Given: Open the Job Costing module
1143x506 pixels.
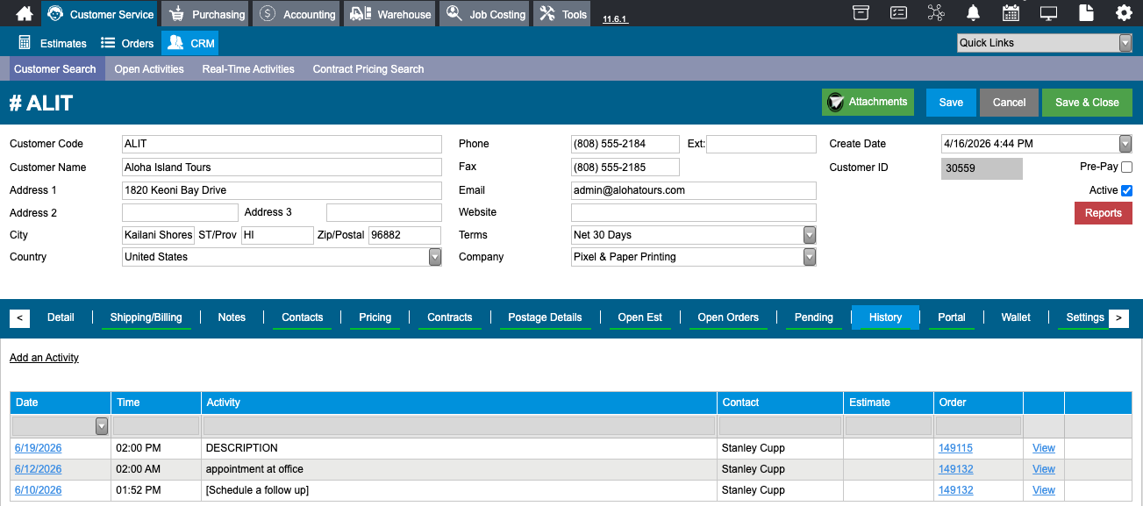Looking at the screenshot, I should [486, 14].
